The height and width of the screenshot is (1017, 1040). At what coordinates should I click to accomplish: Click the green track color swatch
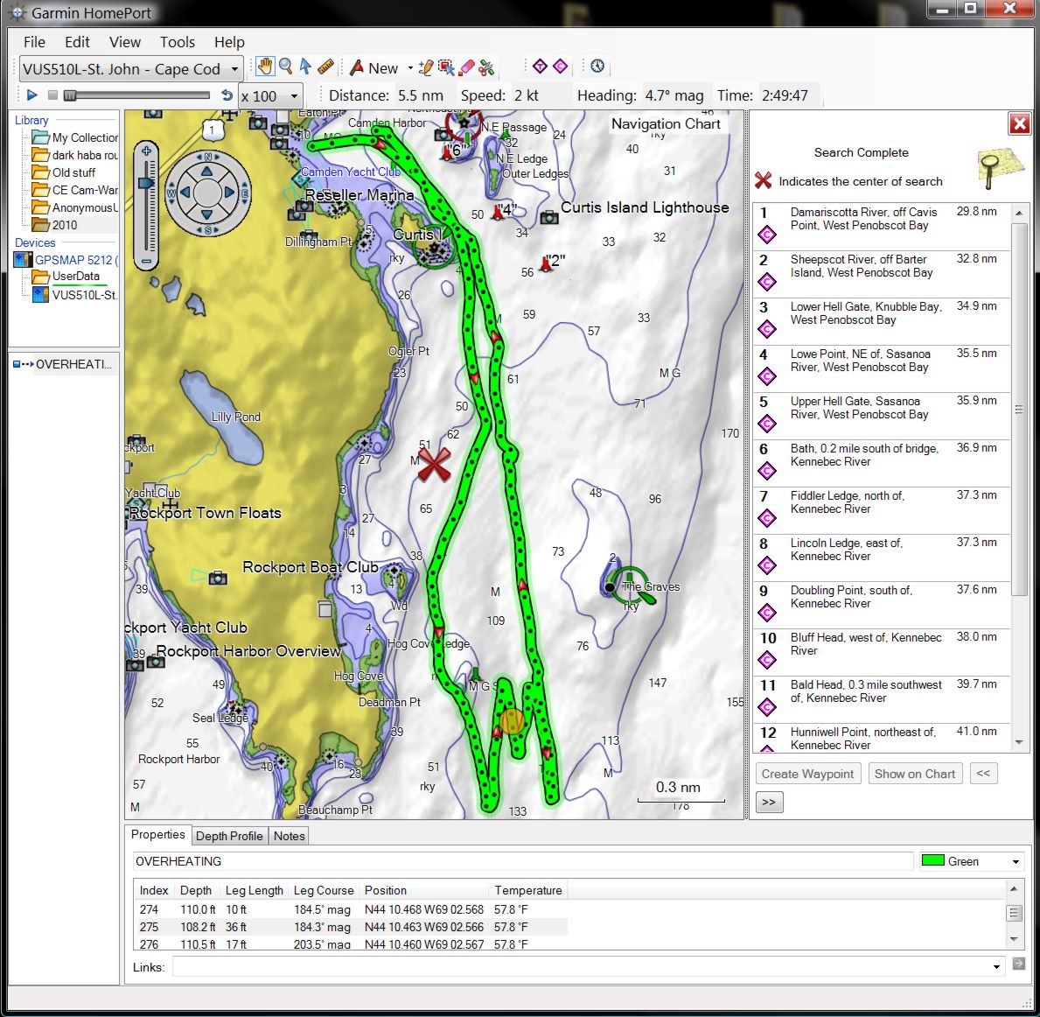point(932,861)
